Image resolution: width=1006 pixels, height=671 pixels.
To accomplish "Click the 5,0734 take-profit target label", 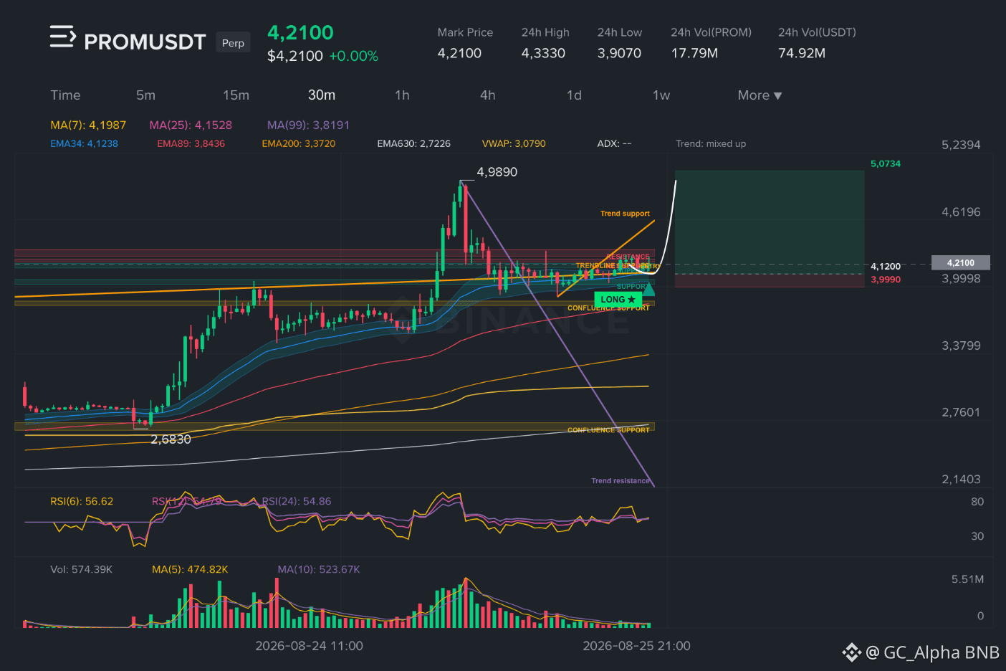I will coord(886,163).
